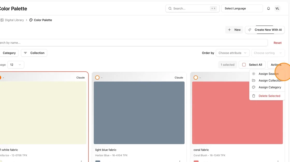Click the red Reset link
The width and height of the screenshot is (290, 162).
pos(277,43)
